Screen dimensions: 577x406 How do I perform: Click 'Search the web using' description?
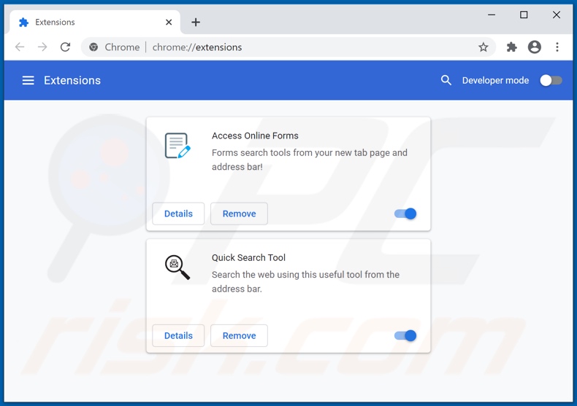305,281
